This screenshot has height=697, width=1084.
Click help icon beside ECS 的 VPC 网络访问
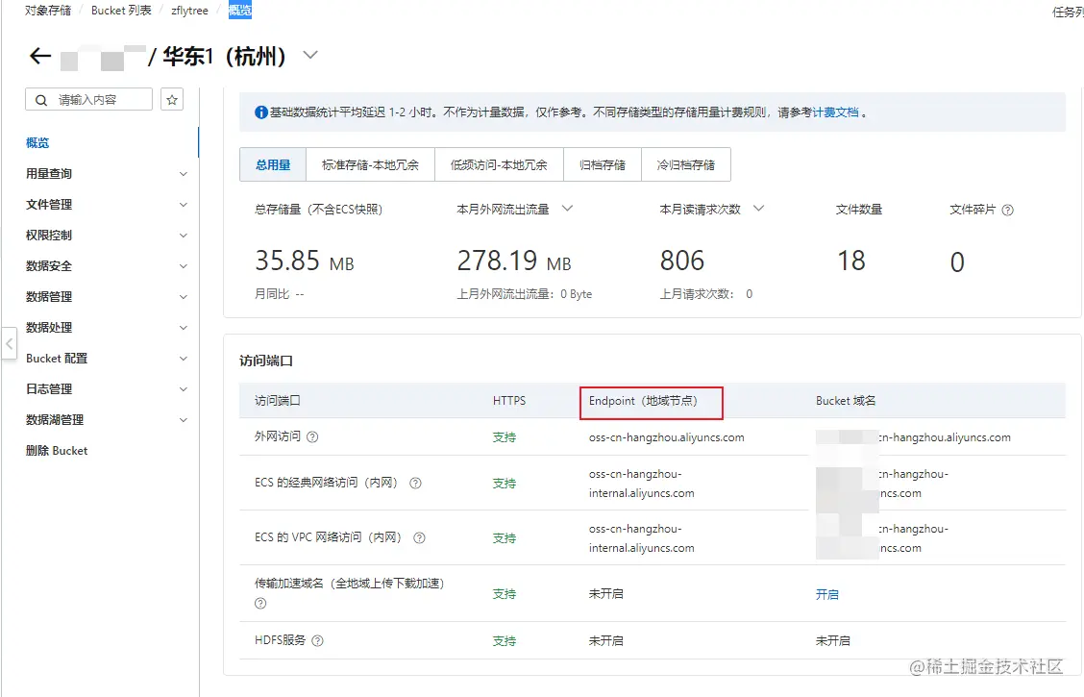tap(419, 538)
